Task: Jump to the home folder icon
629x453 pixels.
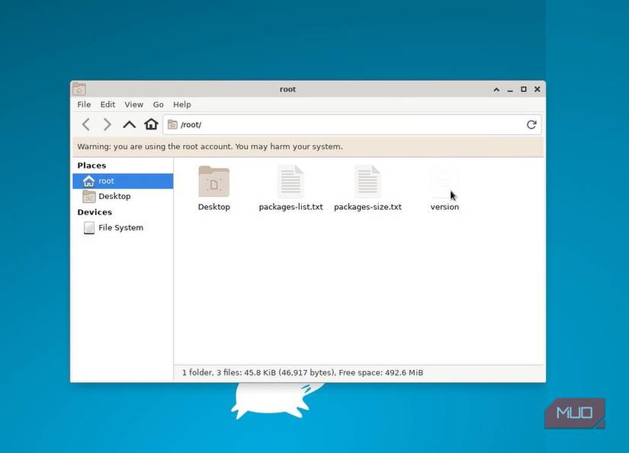Action: (x=151, y=124)
